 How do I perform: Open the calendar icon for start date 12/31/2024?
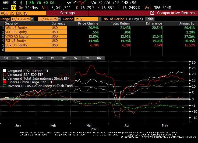click(x=32, y=19)
